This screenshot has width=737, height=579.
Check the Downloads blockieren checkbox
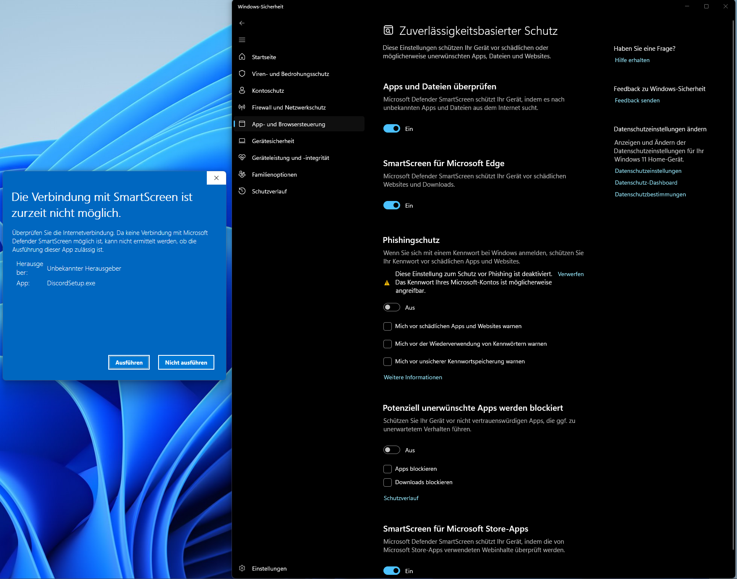click(388, 482)
